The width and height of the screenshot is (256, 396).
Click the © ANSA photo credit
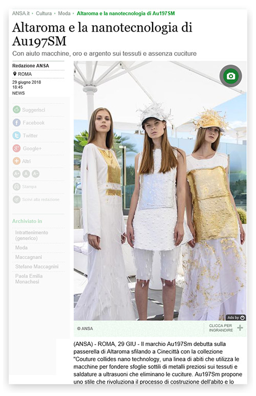click(85, 328)
